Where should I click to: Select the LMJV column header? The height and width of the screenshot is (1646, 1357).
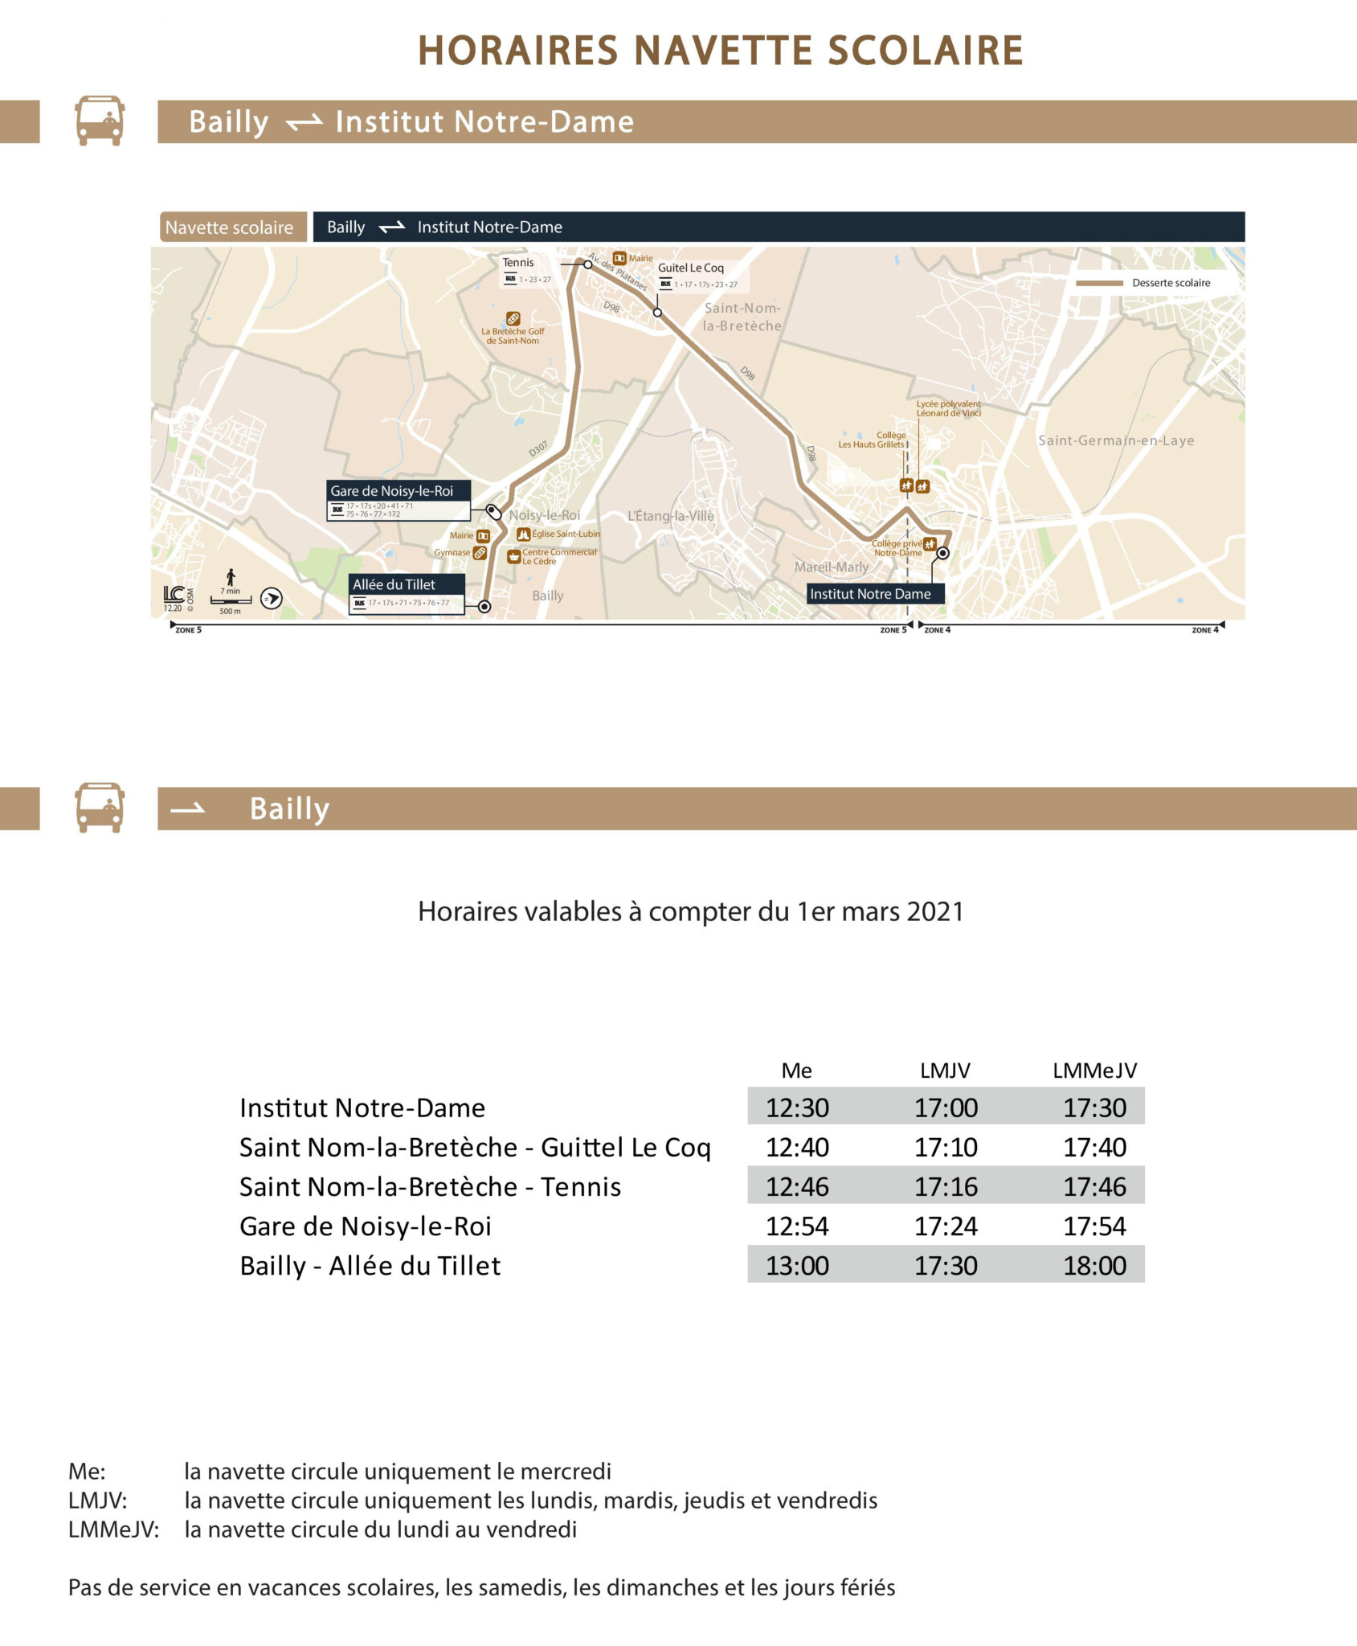(x=945, y=1071)
